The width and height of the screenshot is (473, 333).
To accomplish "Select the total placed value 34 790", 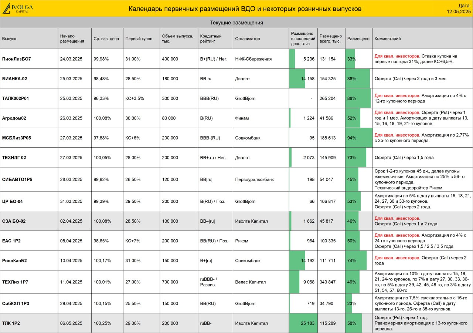I will point(326,303).
